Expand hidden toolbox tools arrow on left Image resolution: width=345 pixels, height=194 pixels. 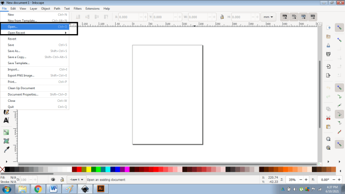[x=7, y=162]
